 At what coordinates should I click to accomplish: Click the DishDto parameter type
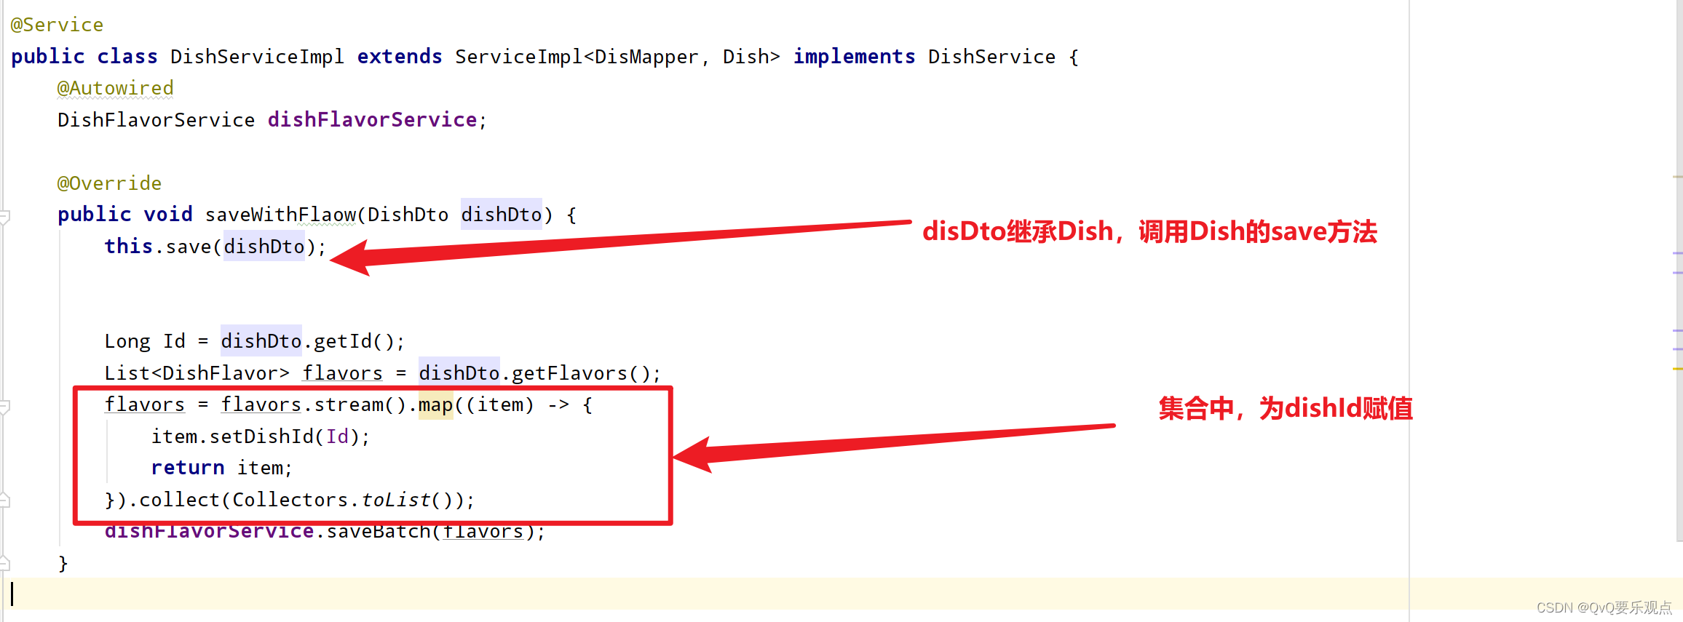[x=407, y=215]
